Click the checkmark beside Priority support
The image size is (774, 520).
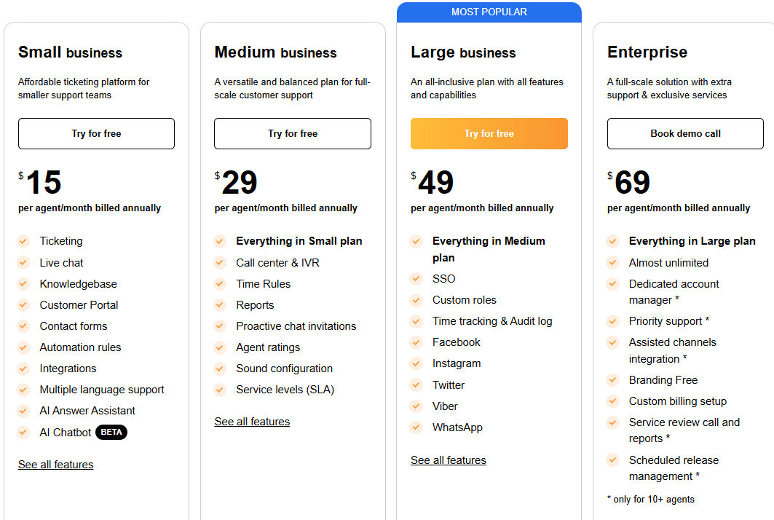(x=612, y=320)
